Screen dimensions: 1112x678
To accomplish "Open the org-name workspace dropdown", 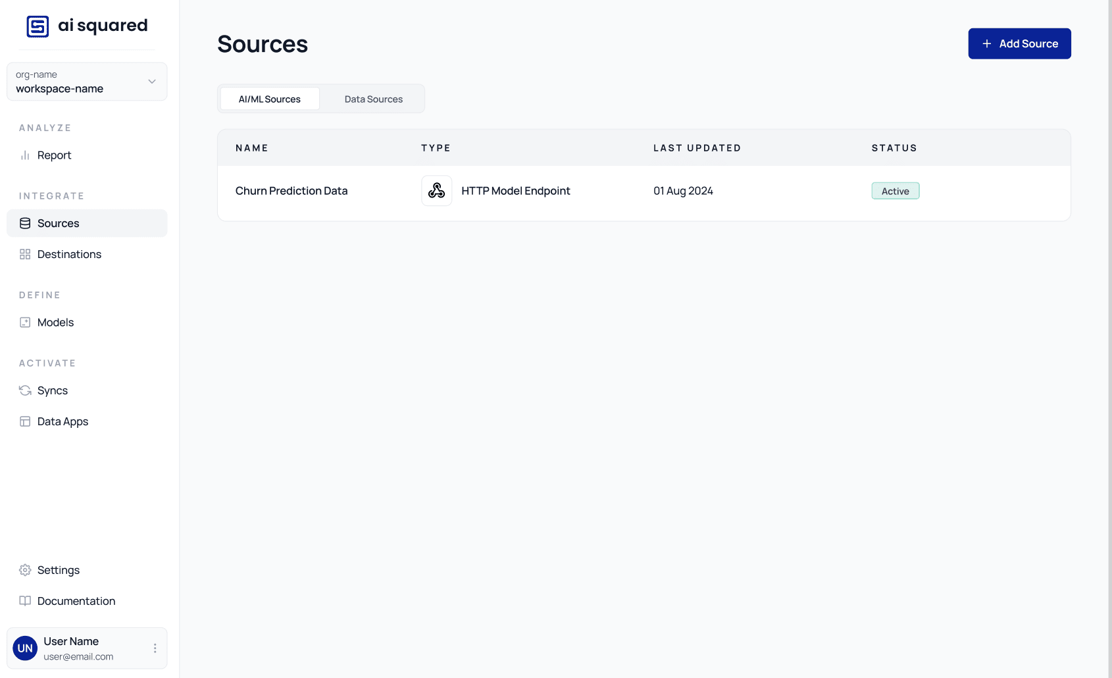I will [x=87, y=82].
